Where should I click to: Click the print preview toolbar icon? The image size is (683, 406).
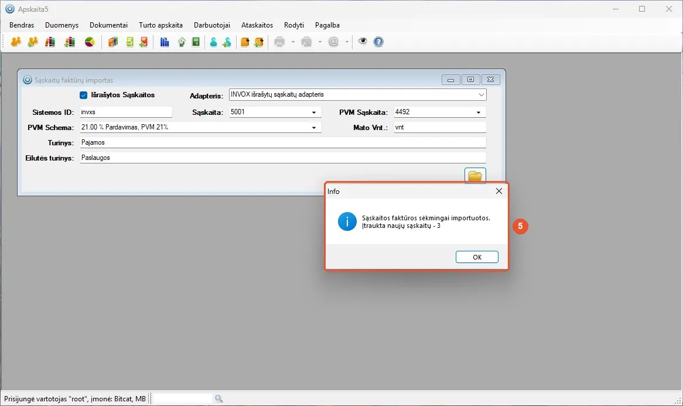click(307, 42)
